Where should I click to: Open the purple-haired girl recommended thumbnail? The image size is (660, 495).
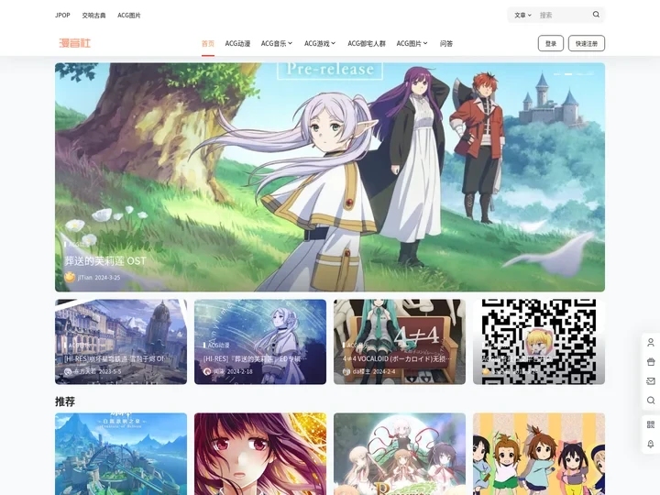(260, 454)
